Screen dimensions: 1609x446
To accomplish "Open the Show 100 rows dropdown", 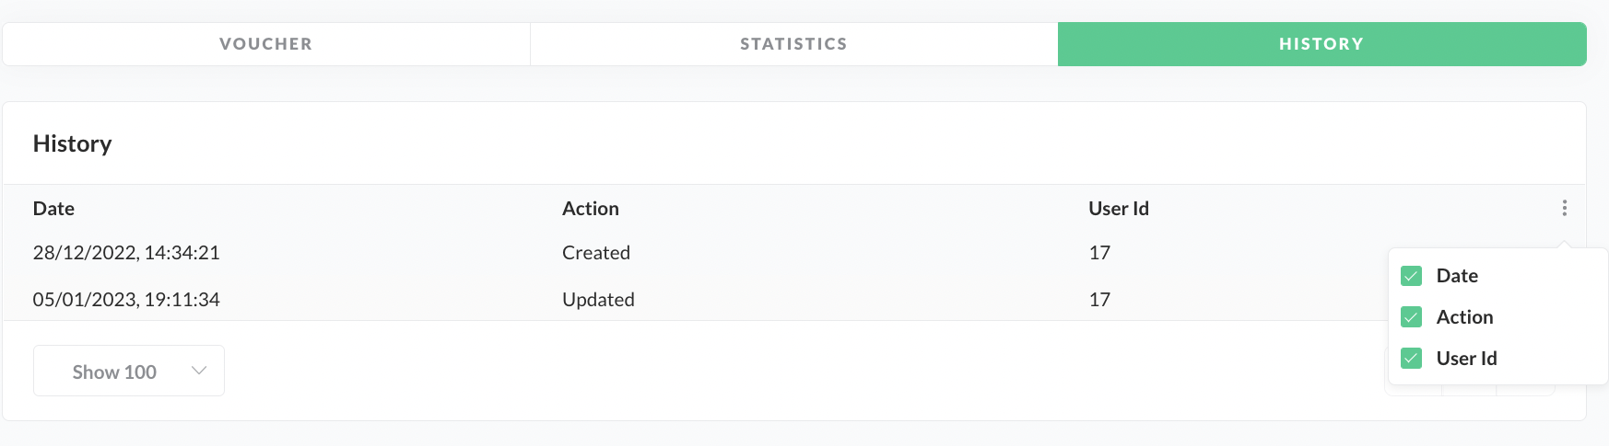I will coord(129,372).
